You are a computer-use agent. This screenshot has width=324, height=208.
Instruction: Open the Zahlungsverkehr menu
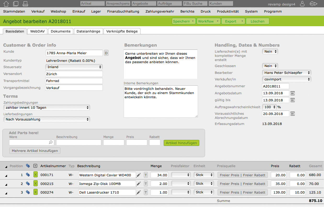coord(160,11)
